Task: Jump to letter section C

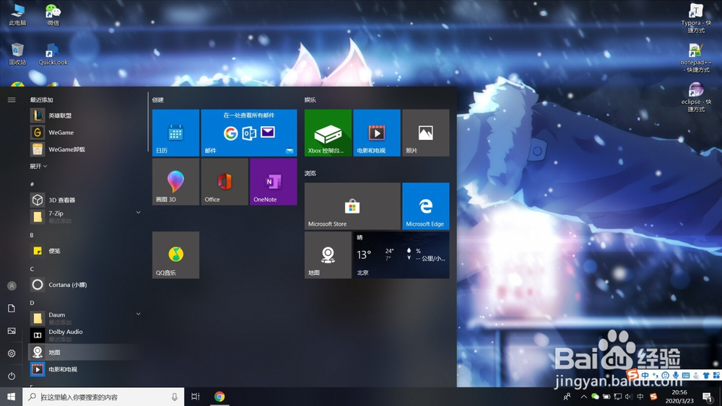Action: pyautogui.click(x=32, y=269)
